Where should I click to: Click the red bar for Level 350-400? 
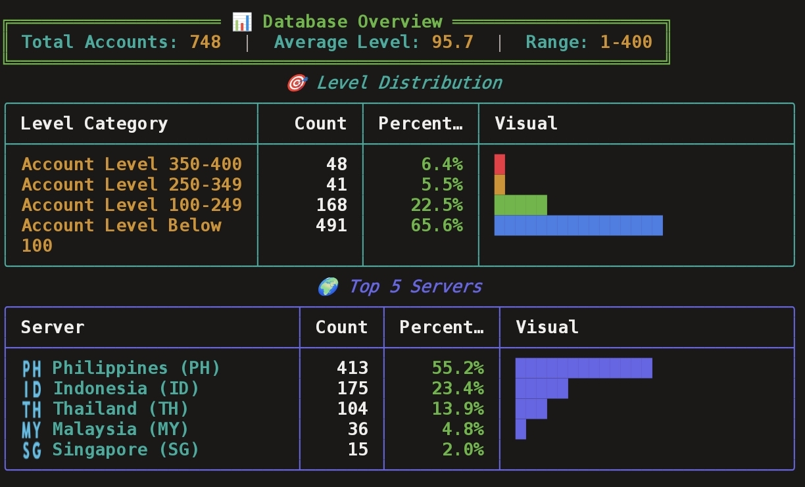499,164
